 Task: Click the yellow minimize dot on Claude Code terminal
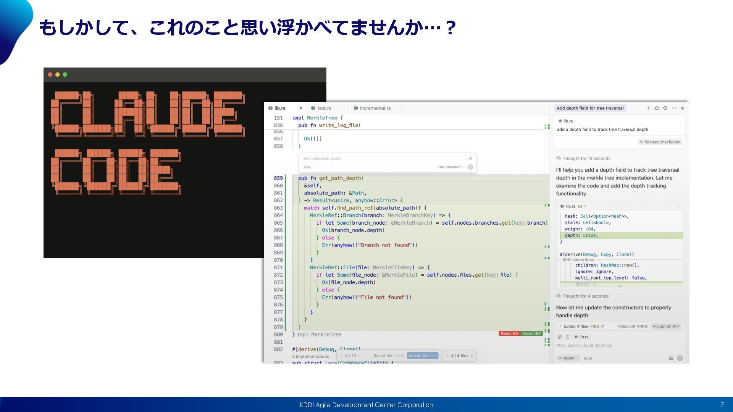click(x=58, y=75)
